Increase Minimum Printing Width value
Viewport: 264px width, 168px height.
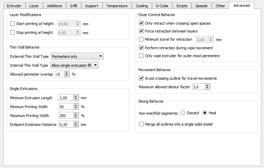click(x=76, y=105)
